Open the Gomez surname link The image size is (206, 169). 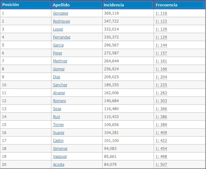click(59, 69)
